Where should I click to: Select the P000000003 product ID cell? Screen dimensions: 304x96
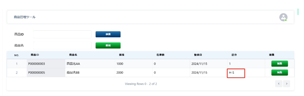46,64
